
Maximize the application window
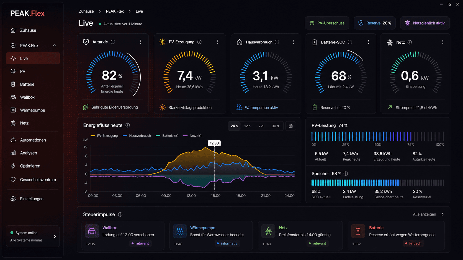(x=449, y=4)
